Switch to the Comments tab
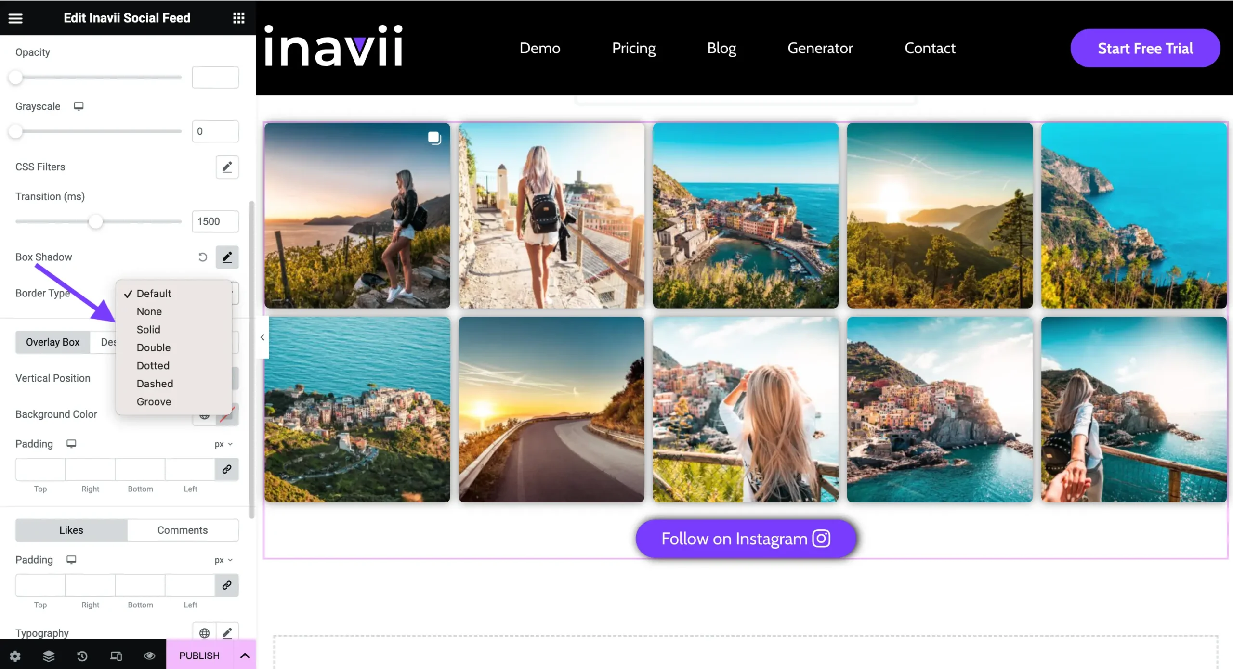 coord(183,530)
